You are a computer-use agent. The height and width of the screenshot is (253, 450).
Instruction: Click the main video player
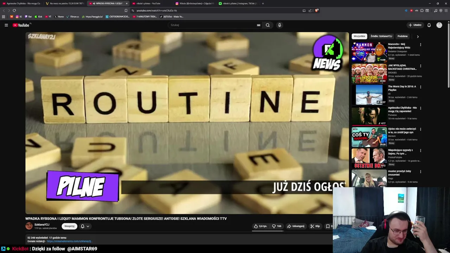click(x=187, y=123)
